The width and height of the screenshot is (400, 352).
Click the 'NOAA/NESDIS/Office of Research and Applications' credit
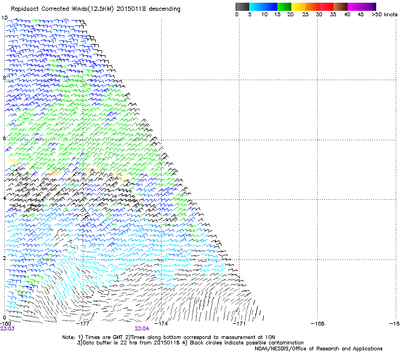[318, 349]
